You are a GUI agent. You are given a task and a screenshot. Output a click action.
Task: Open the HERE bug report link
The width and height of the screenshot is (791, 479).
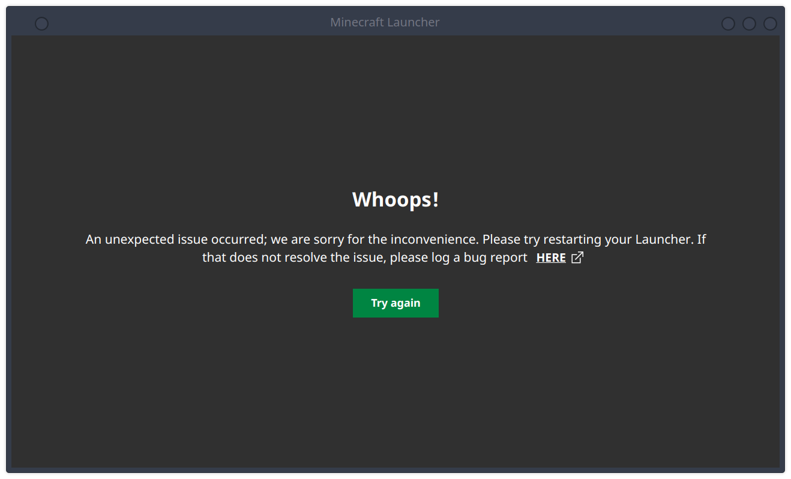coord(551,258)
